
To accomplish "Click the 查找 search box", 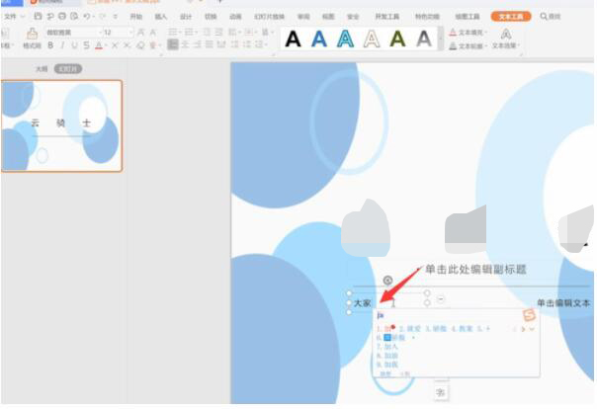I will coord(551,17).
